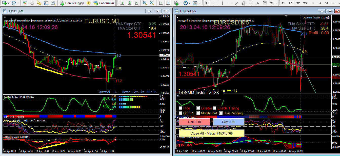Select the trendline tool
Screen dimensions: 340x156
236,3
